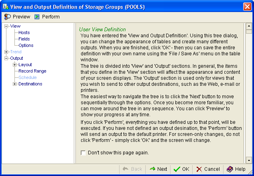
Task: Select the Trend tree item
Action: [x=16, y=52]
